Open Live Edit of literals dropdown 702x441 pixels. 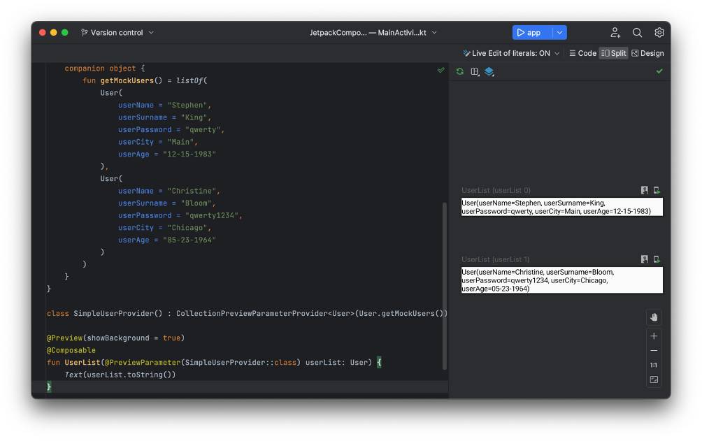(x=511, y=53)
